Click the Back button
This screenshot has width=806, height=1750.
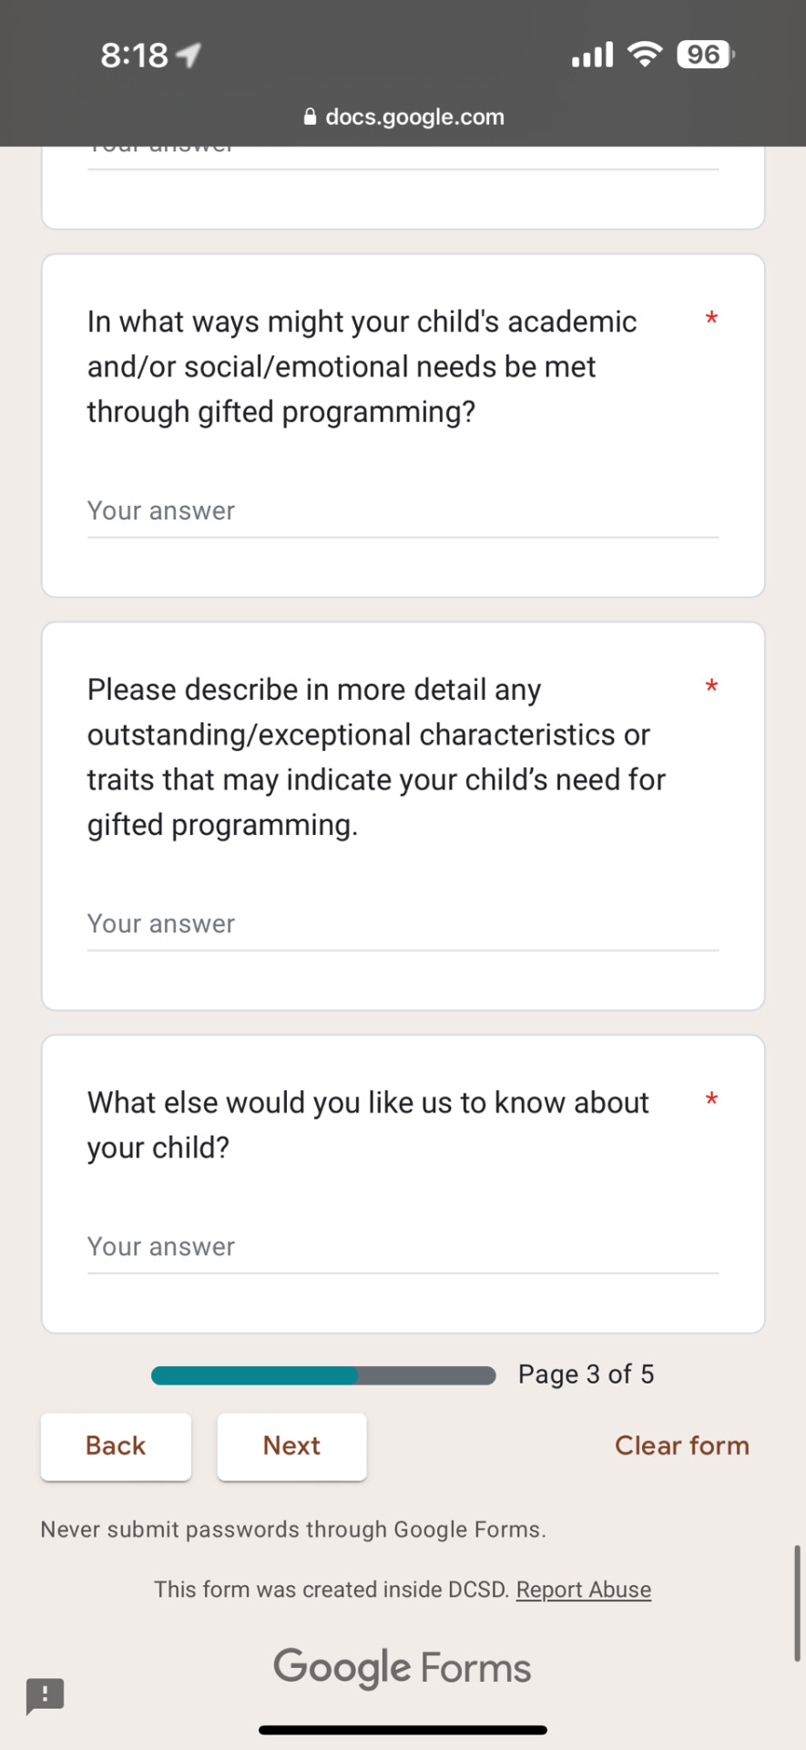pyautogui.click(x=116, y=1446)
